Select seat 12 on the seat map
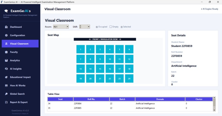 [129, 59]
